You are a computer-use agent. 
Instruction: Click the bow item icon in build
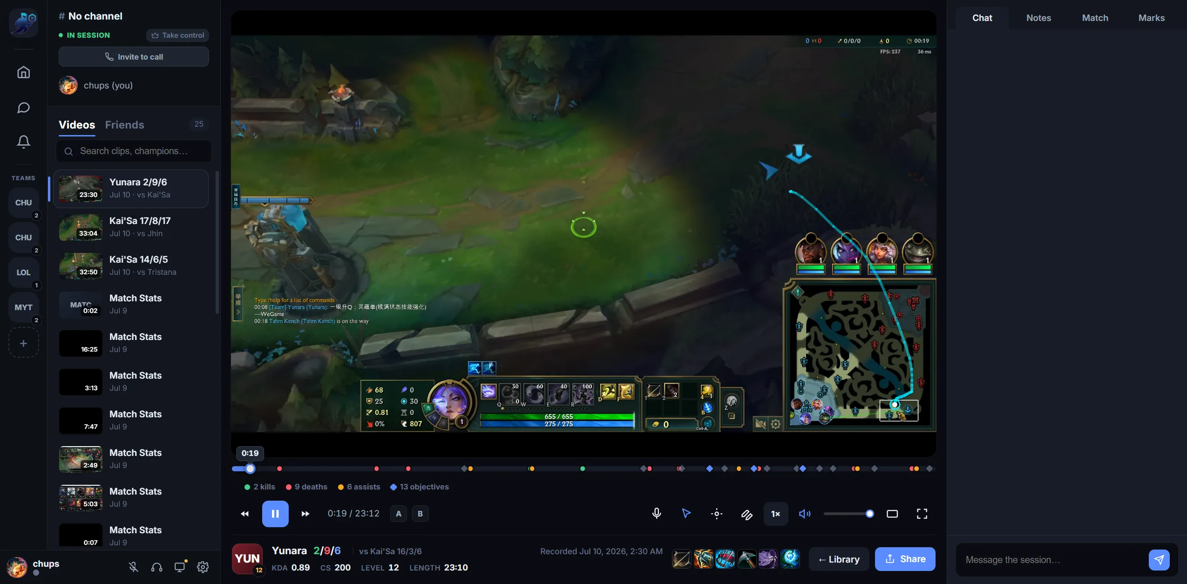(x=682, y=559)
